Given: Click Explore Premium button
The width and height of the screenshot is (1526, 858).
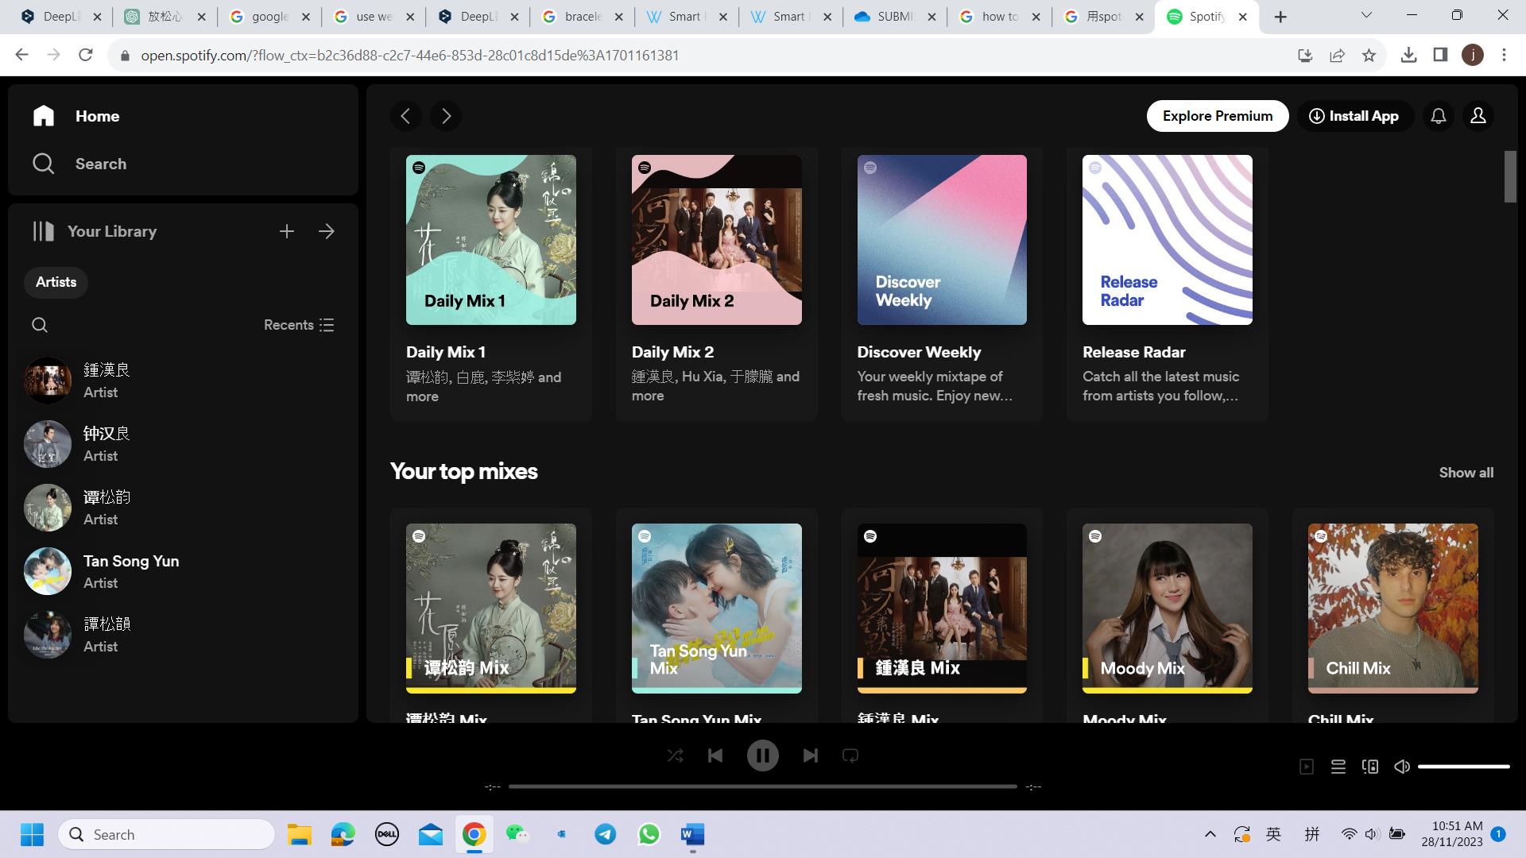Looking at the screenshot, I should tap(1217, 116).
